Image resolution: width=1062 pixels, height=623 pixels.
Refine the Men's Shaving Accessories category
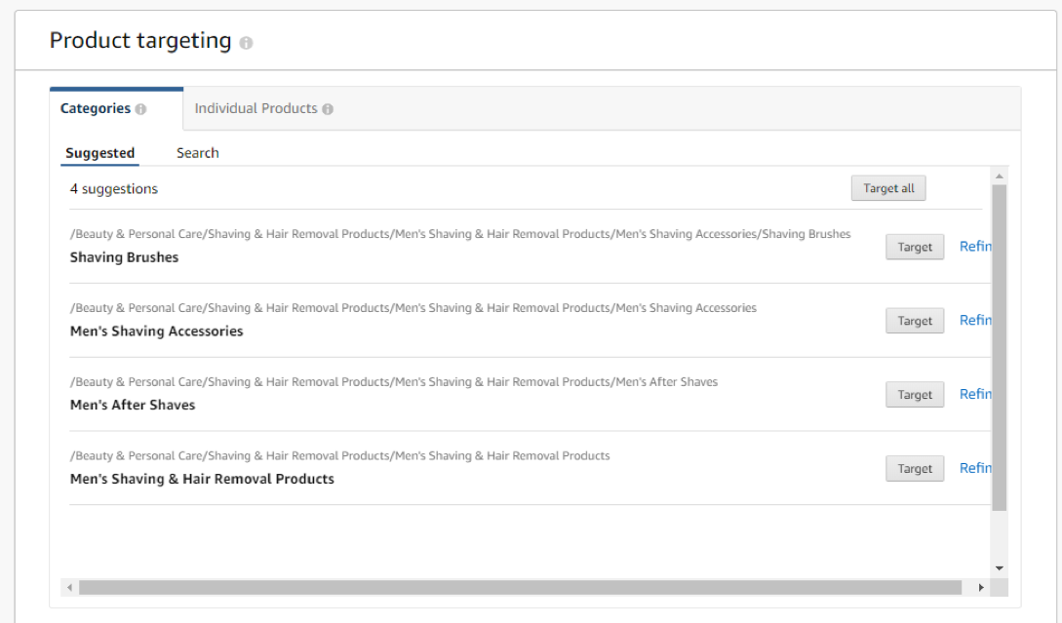tap(975, 321)
